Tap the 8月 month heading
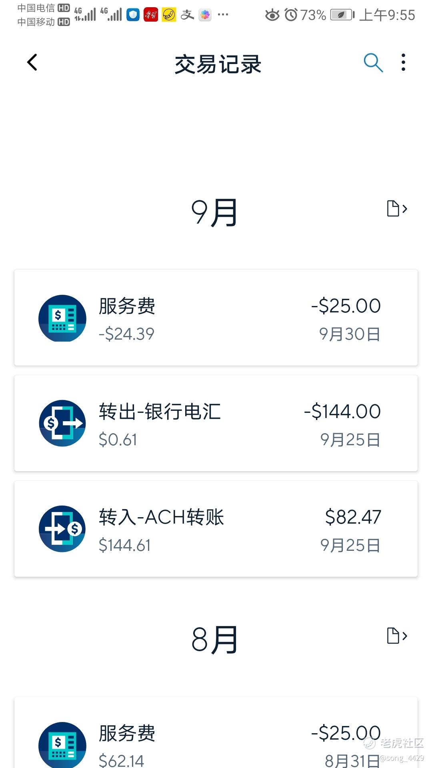 coord(214,640)
